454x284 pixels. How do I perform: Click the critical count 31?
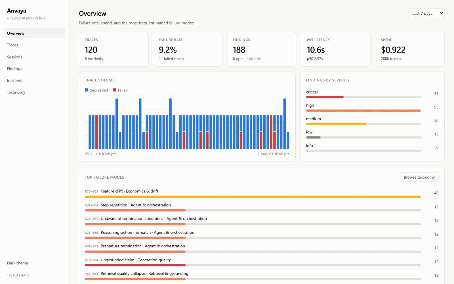point(436,94)
